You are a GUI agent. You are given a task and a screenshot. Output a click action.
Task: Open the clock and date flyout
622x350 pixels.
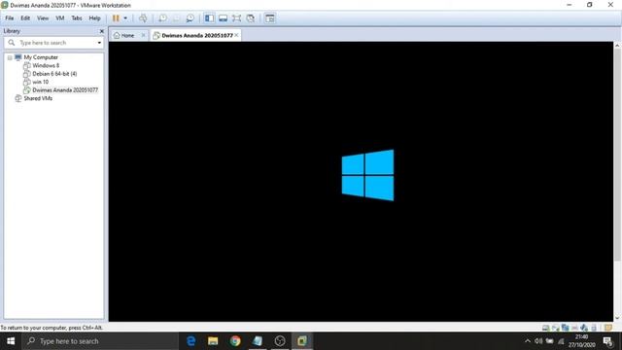[582, 341]
